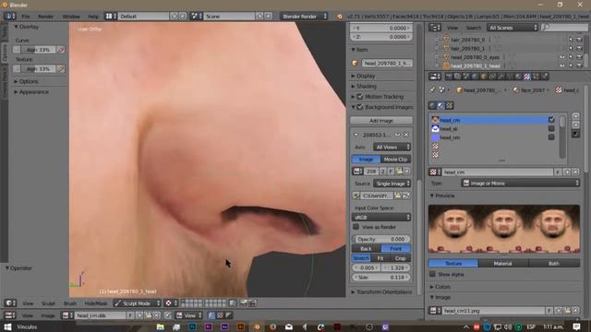Image resolution: width=591 pixels, height=332 pixels.
Task: Adjust the Opacity slider
Action: pyautogui.click(x=381, y=239)
